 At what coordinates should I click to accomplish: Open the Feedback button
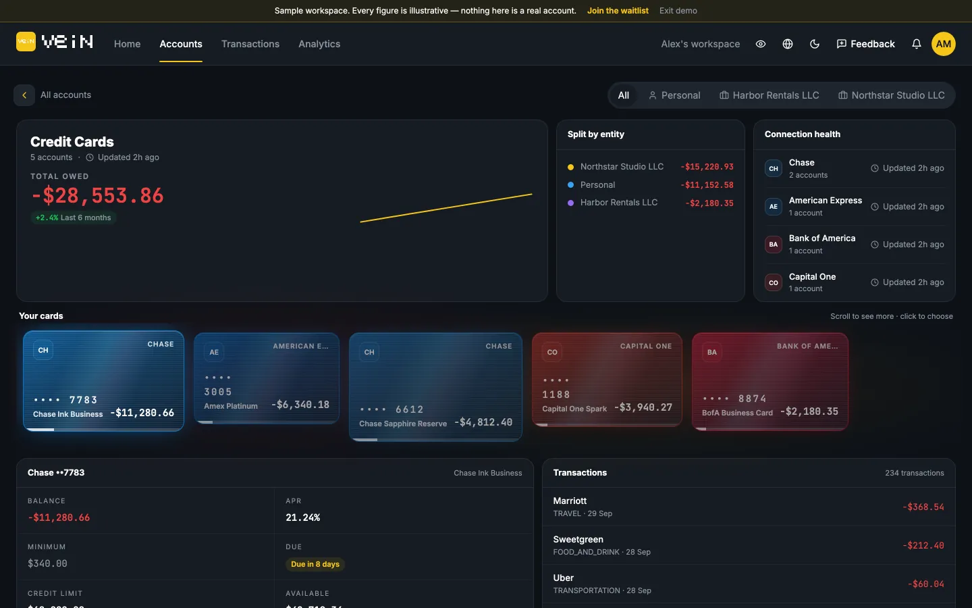(865, 44)
